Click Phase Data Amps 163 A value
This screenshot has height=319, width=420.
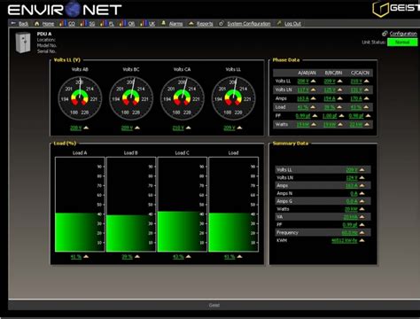(303, 98)
